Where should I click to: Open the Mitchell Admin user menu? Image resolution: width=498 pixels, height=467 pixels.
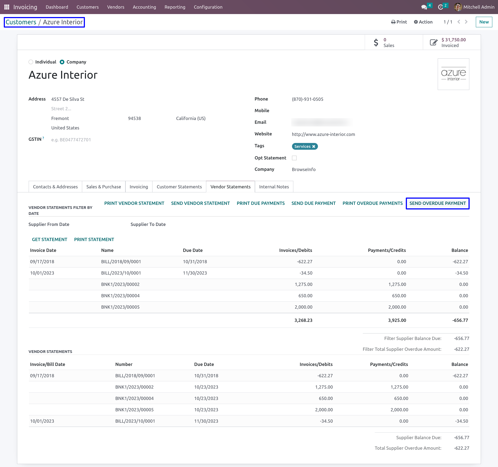pyautogui.click(x=474, y=7)
